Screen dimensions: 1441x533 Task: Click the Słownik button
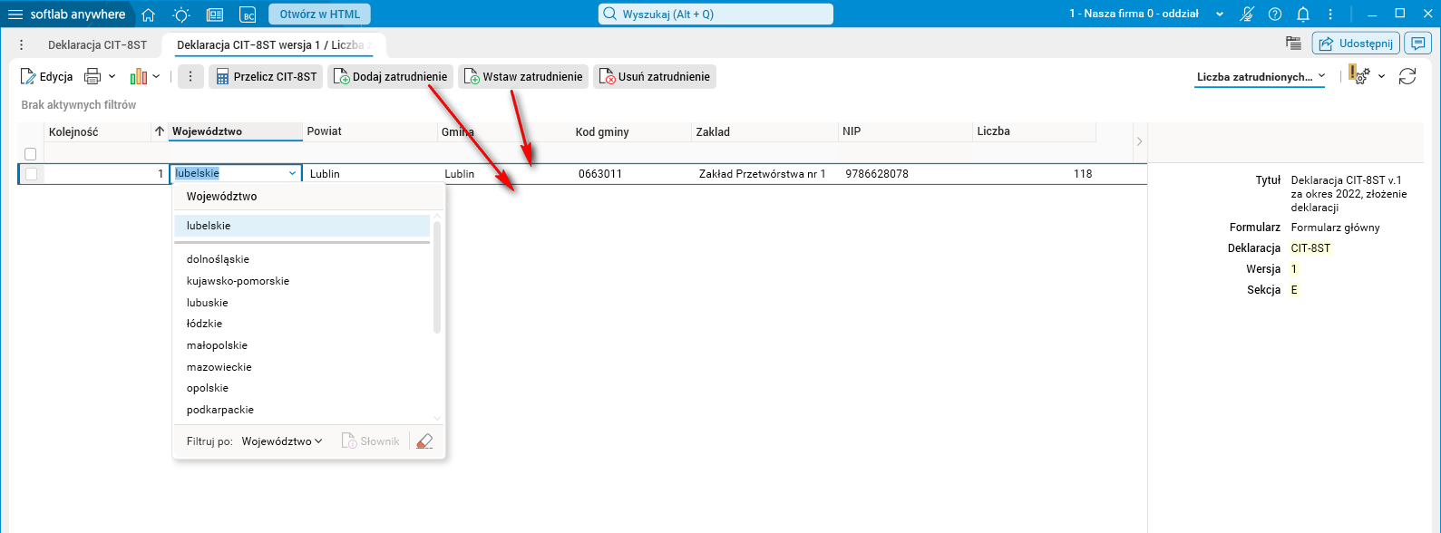(370, 441)
